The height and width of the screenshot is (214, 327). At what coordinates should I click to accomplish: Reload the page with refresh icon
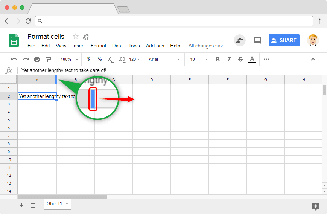point(28,21)
